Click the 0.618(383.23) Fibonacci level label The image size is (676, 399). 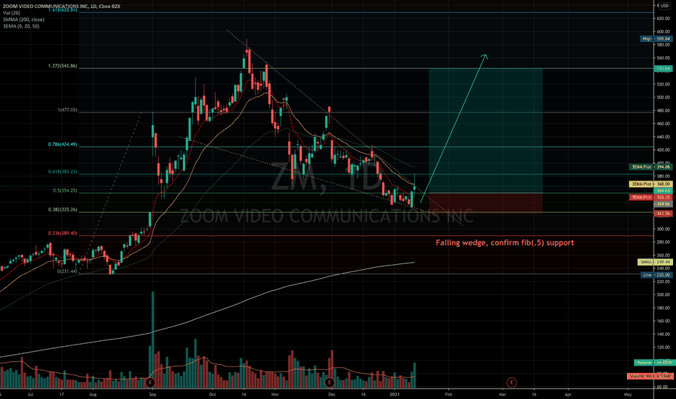tap(62, 172)
